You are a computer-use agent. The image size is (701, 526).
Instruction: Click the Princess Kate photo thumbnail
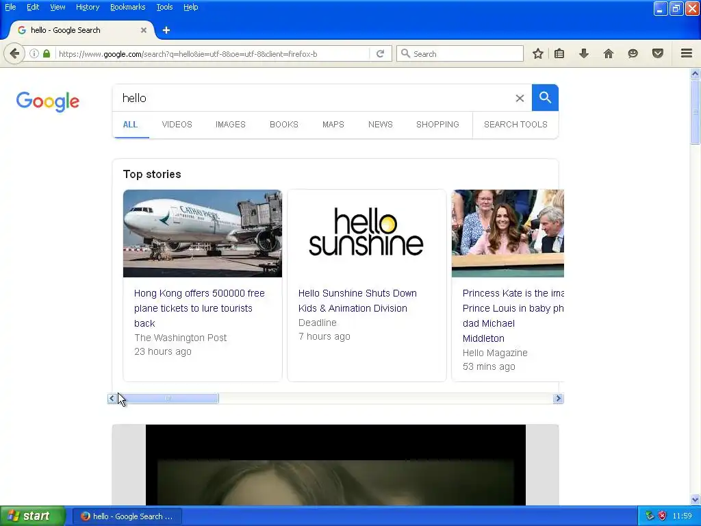(508, 234)
